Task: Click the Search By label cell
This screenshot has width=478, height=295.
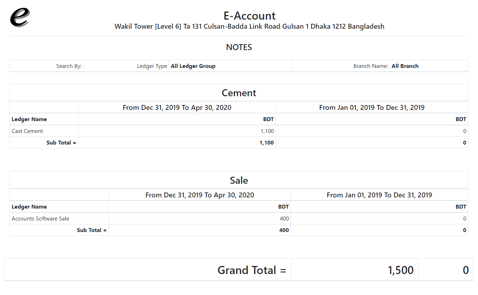Action: click(x=69, y=66)
